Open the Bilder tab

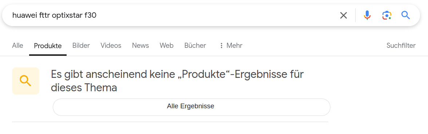[x=81, y=45]
